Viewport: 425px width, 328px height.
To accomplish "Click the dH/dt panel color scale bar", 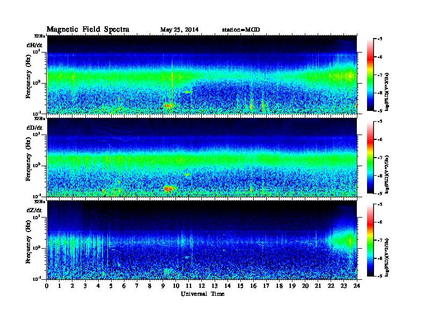I will click(370, 74).
